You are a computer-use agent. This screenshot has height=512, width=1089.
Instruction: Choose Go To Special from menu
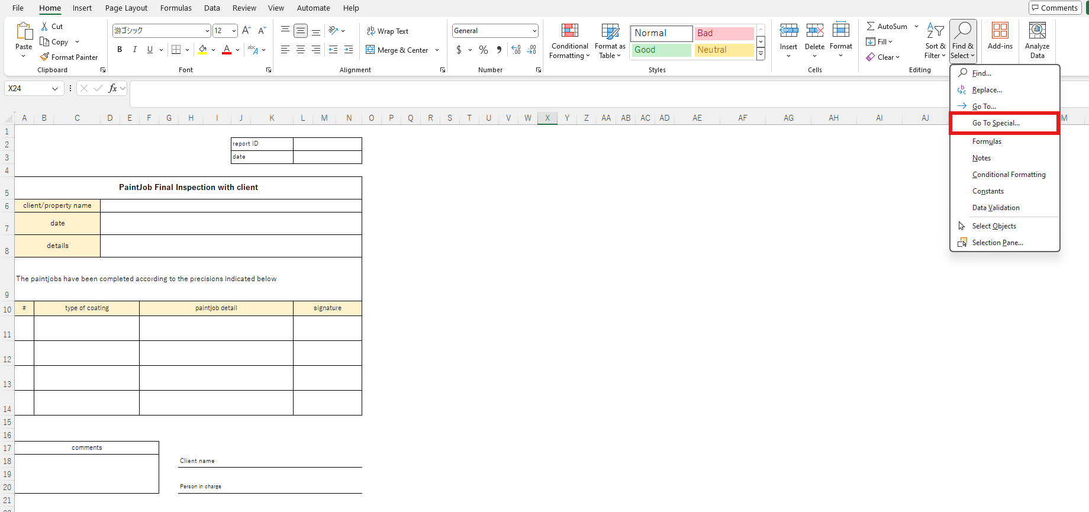click(x=995, y=123)
